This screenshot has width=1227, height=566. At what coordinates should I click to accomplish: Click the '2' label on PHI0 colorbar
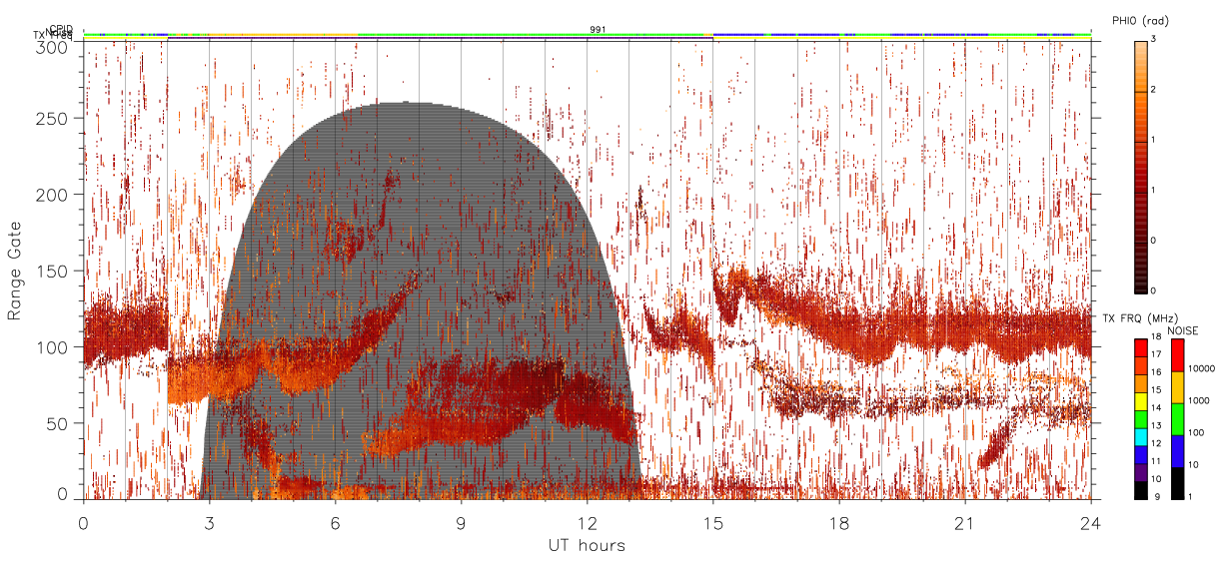pos(1152,90)
